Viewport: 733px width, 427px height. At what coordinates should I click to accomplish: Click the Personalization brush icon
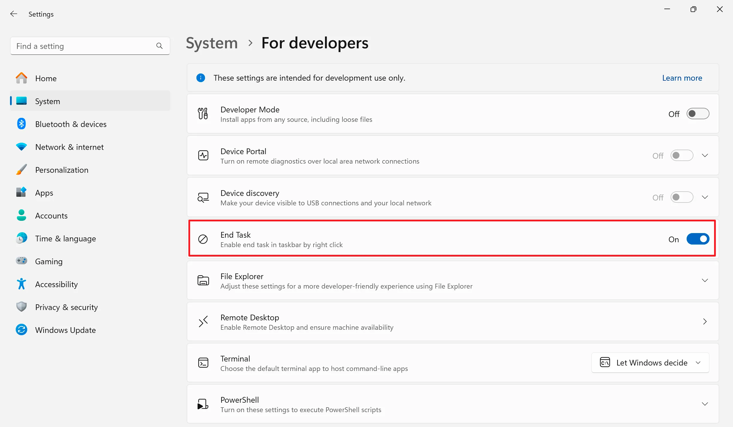[21, 170]
